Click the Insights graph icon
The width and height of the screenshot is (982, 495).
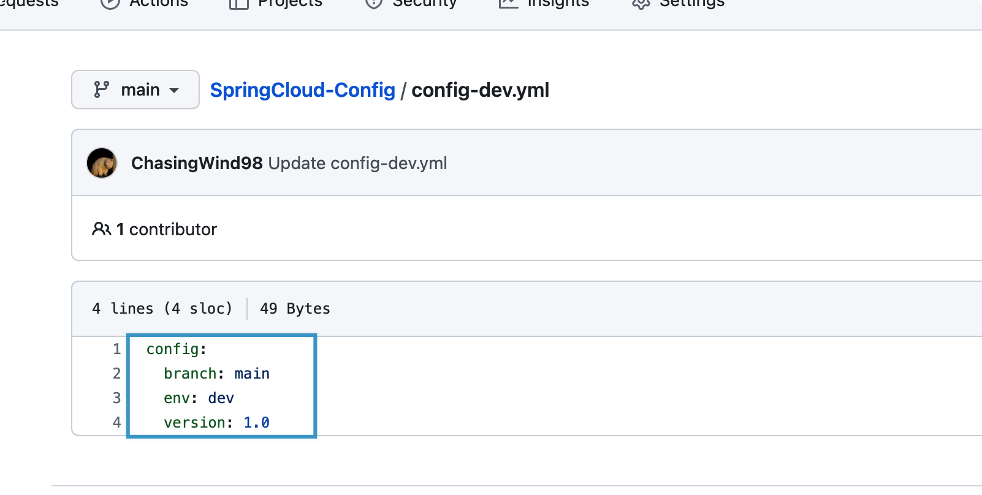(x=509, y=3)
